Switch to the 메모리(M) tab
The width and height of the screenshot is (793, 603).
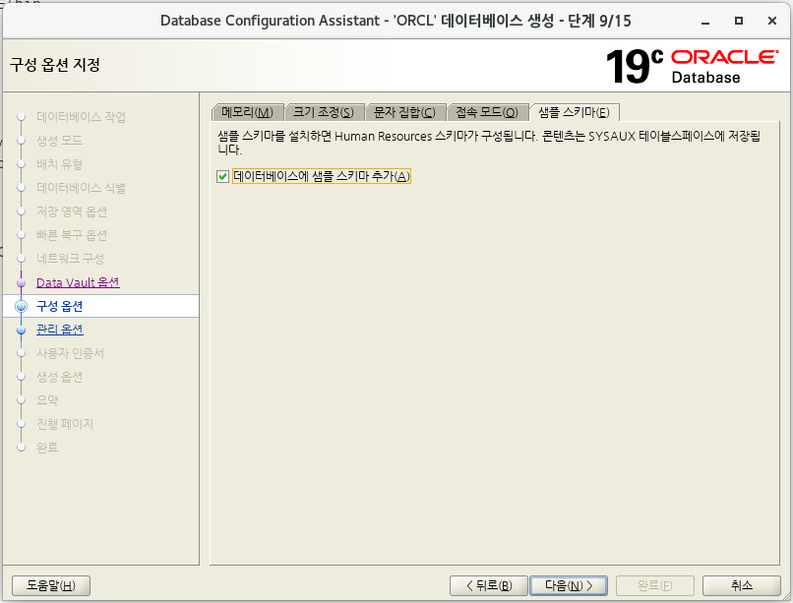point(247,112)
